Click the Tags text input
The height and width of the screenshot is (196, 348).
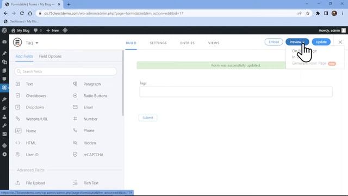click(x=236, y=92)
